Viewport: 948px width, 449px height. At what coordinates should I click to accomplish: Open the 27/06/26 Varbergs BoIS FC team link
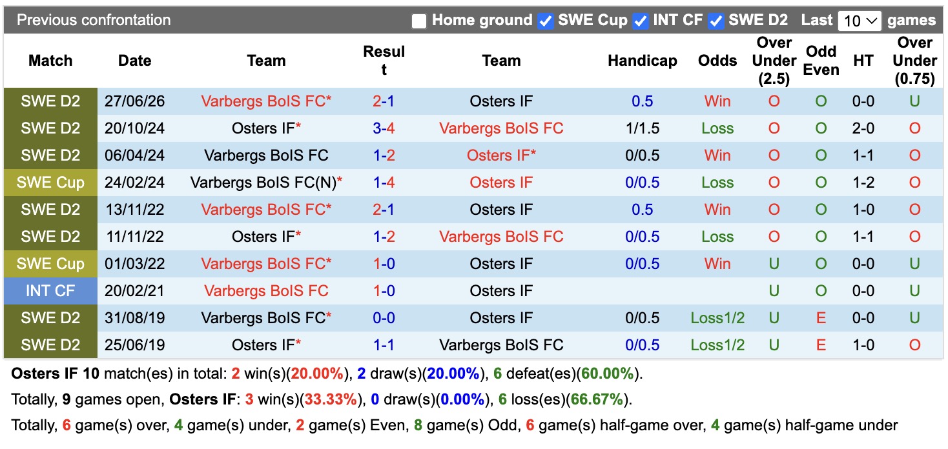pos(263,101)
